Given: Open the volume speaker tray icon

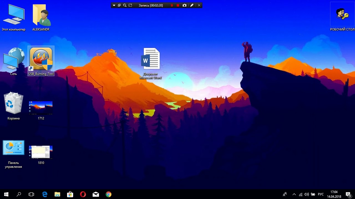Looking at the screenshot, I should click(x=307, y=194).
